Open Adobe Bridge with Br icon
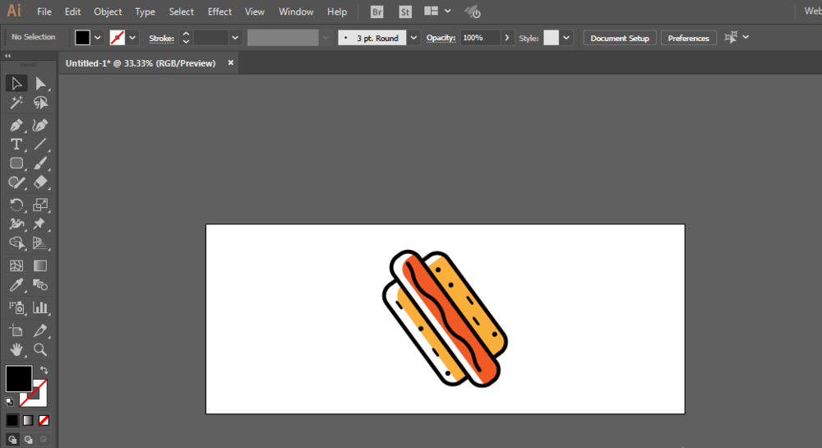This screenshot has width=822, height=448. pos(376,12)
